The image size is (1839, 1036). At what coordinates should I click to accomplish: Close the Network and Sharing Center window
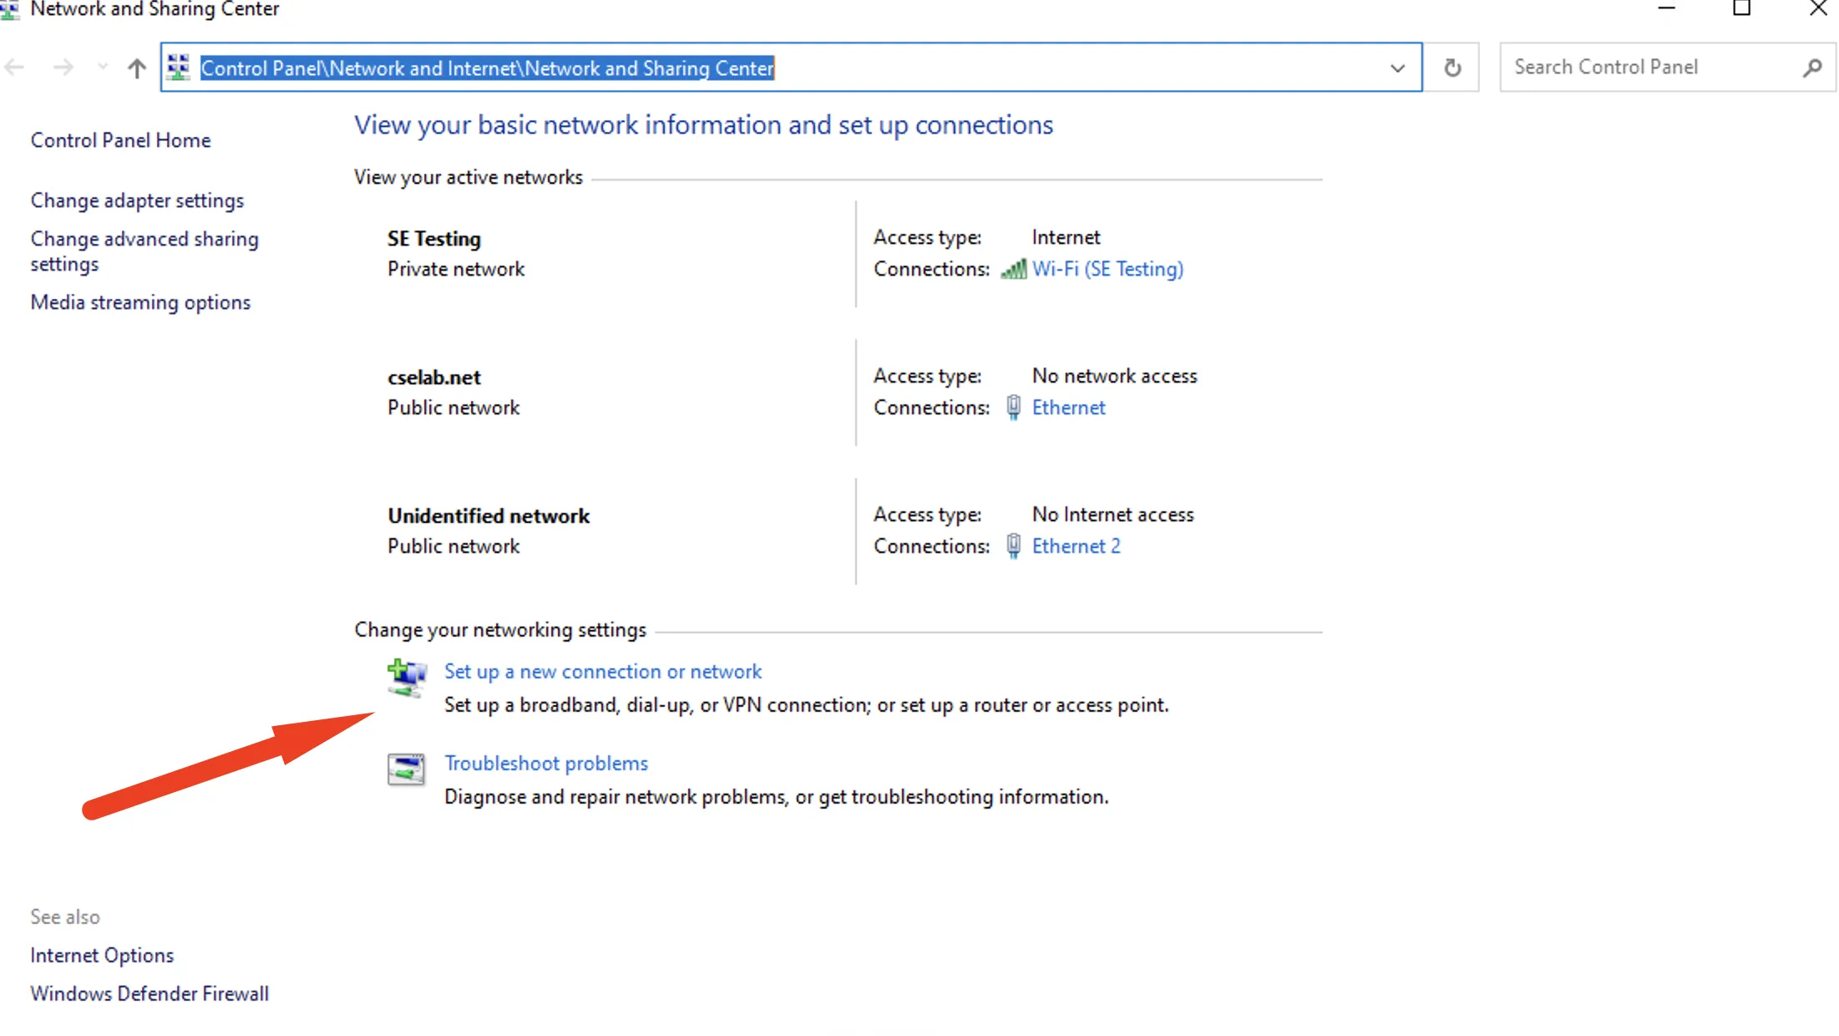pos(1818,8)
